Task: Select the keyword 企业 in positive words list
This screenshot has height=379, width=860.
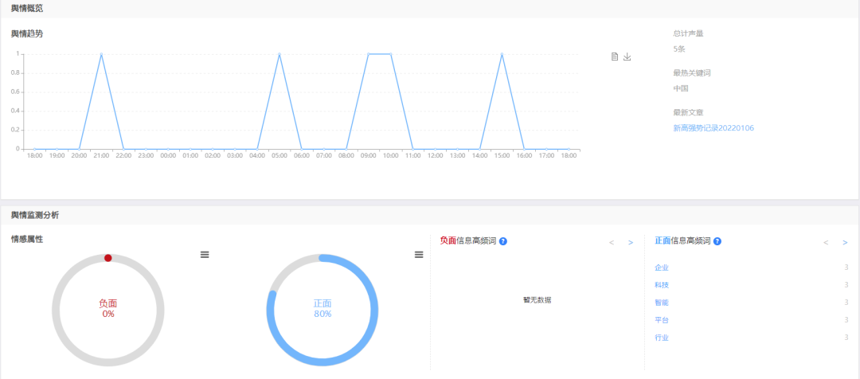Action: (662, 268)
